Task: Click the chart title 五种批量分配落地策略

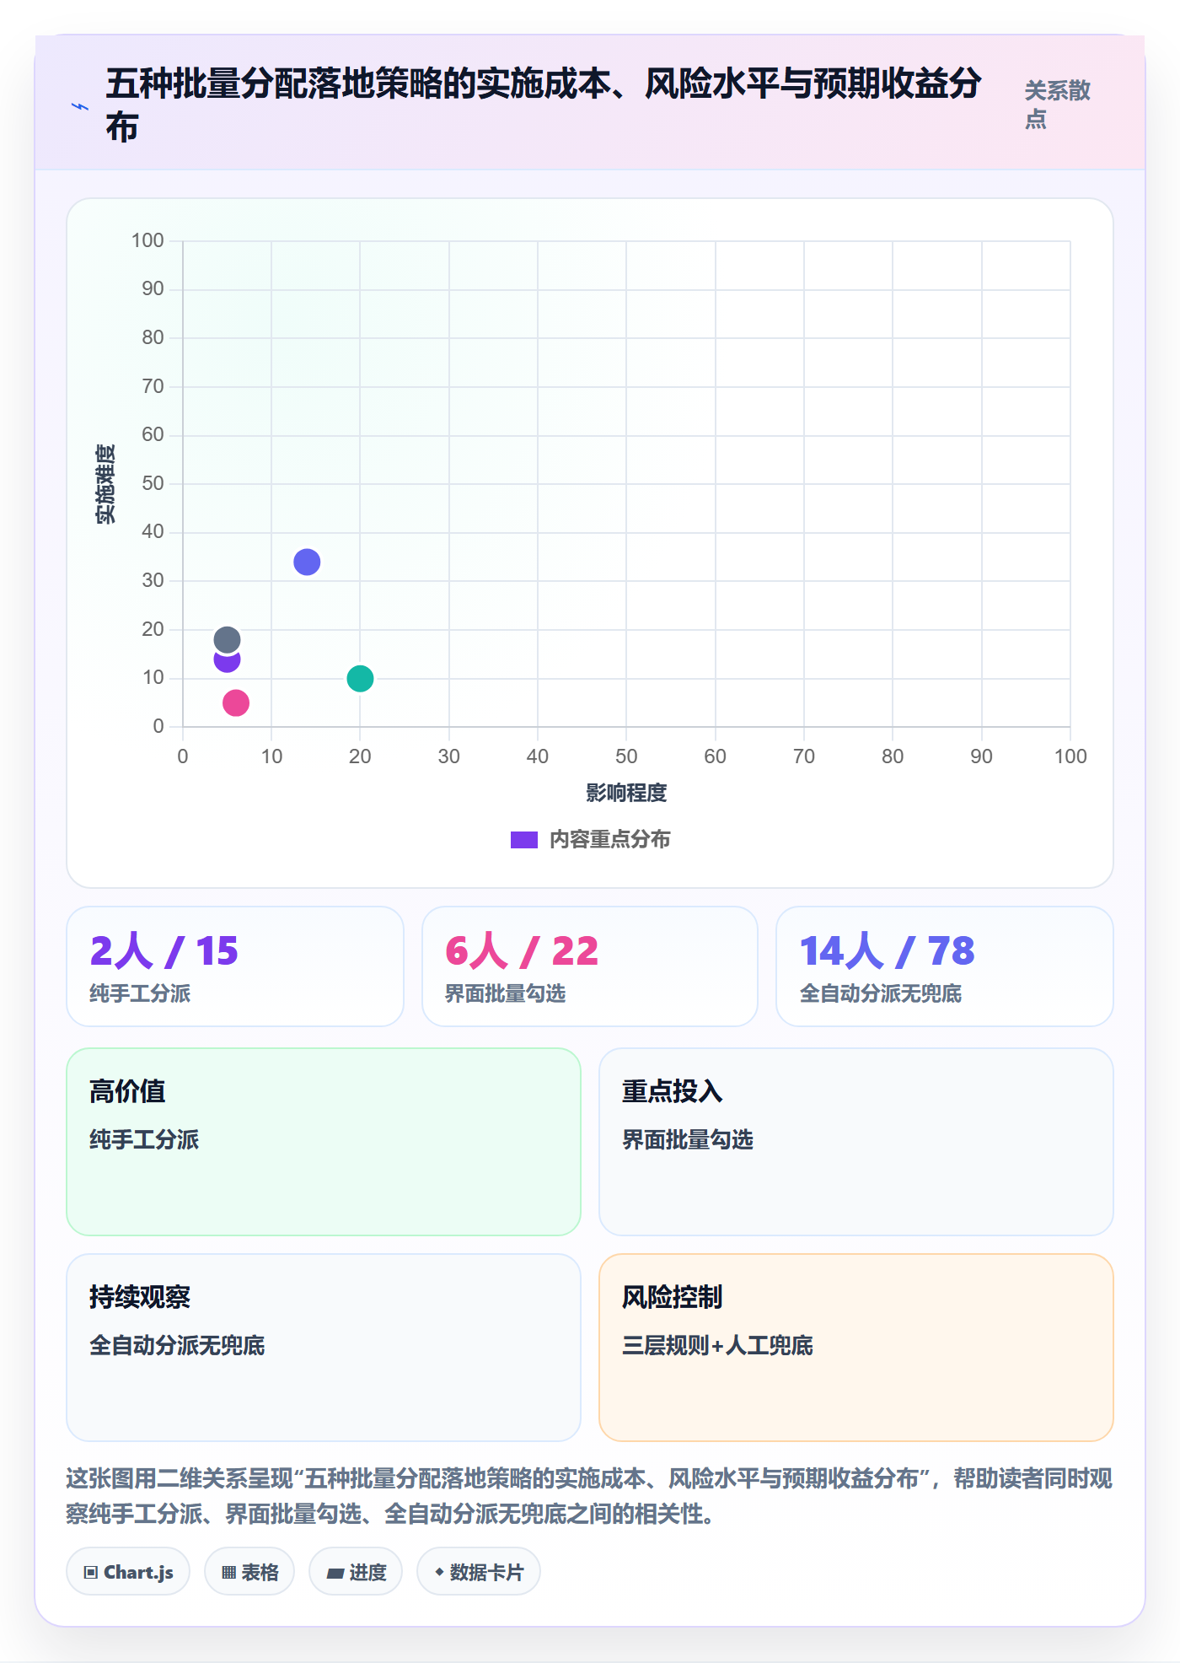Action: click(544, 105)
